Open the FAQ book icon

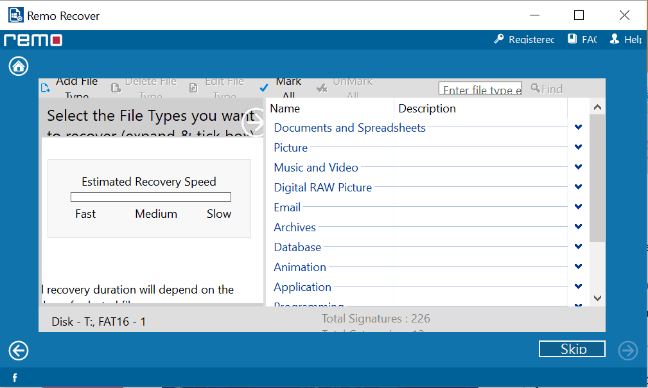coord(572,39)
